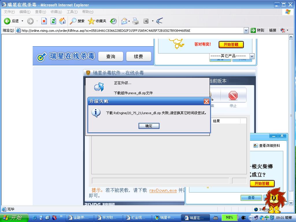Open the PDF toolbar dropdown arrow
Viewport: 296px width, 222px height.
click(288, 30)
